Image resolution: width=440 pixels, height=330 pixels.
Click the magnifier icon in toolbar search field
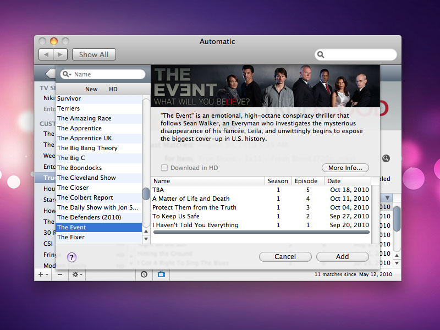point(321,54)
